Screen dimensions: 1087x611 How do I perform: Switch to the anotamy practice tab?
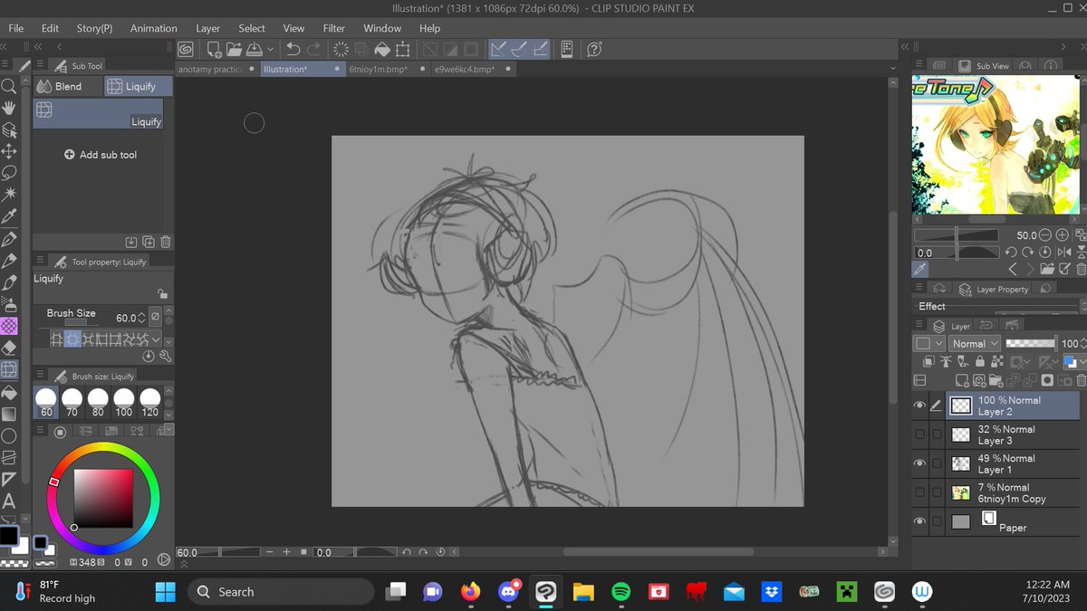click(216, 69)
